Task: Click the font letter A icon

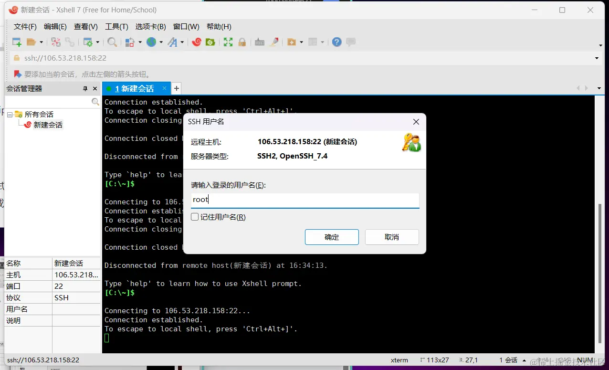Action: (x=172, y=42)
